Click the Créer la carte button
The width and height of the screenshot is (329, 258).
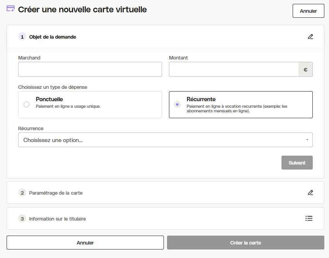click(x=245, y=243)
